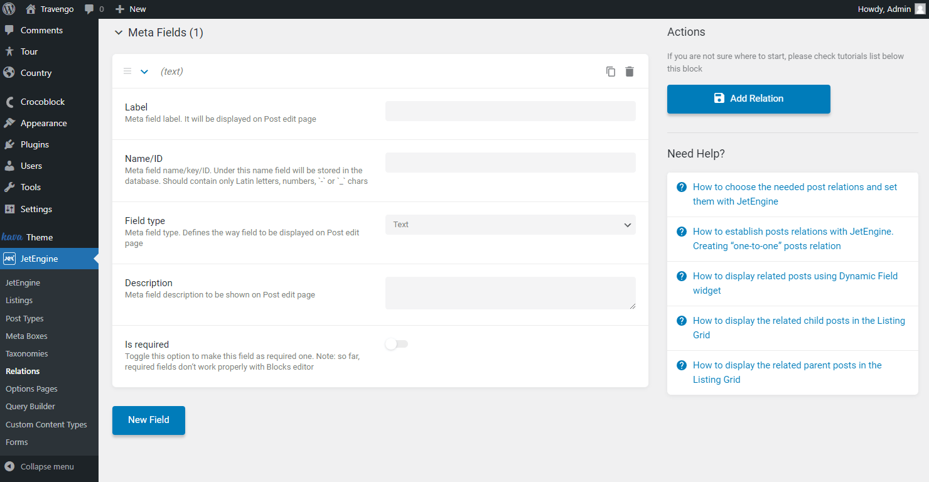This screenshot has width=929, height=482.
Task: Collapse the Meta Fields (1) section
Action: click(x=118, y=33)
